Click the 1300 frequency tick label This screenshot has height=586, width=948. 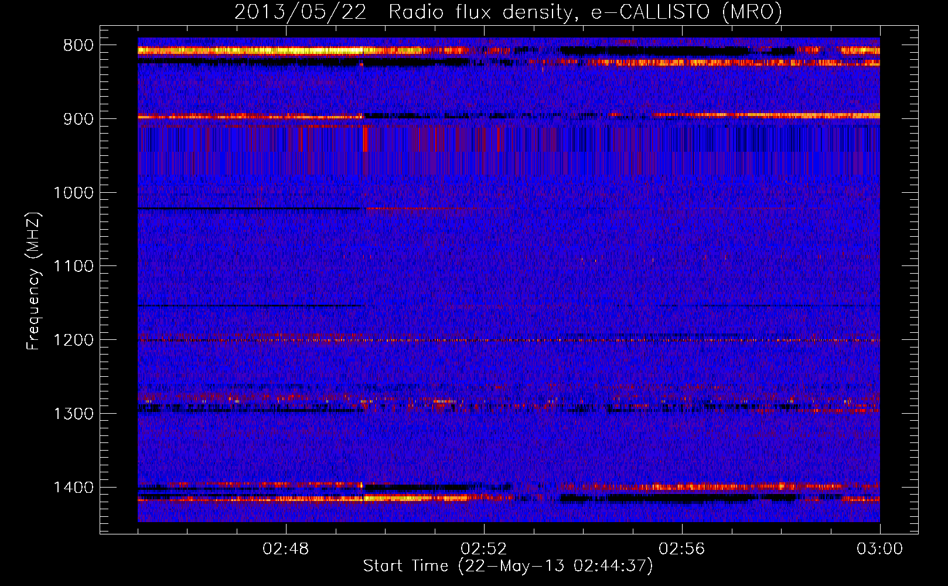74,414
